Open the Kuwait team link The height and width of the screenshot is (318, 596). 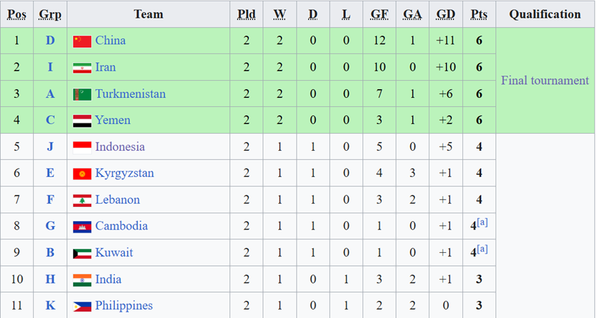[x=114, y=253]
